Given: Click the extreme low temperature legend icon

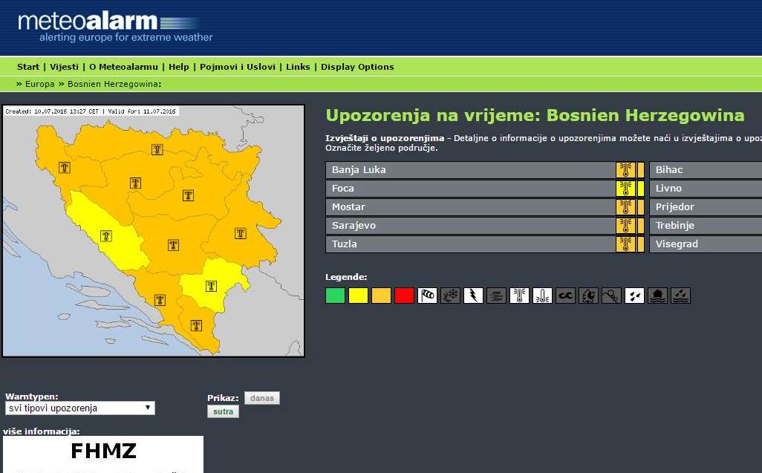Looking at the screenshot, I should point(542,296).
